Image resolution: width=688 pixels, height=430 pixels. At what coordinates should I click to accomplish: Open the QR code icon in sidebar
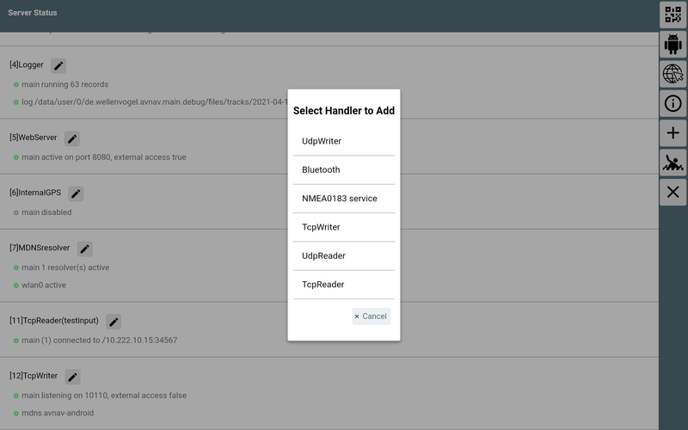pos(673,15)
